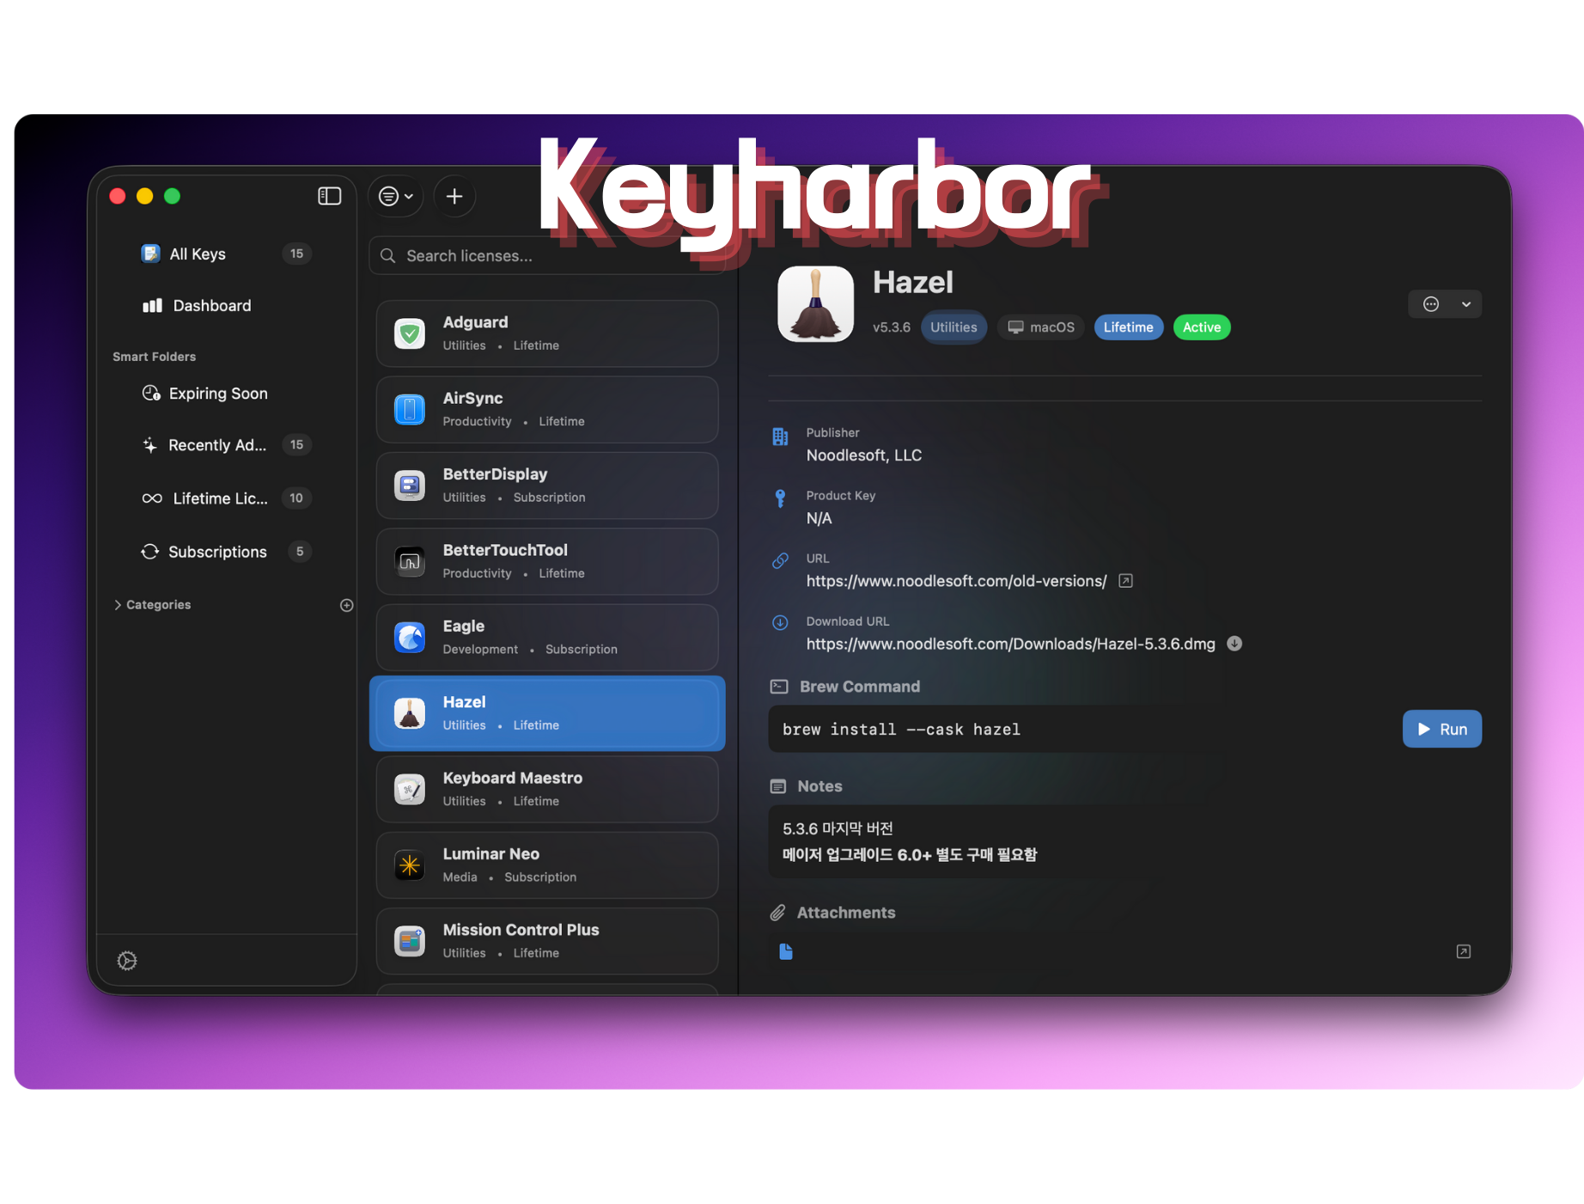The image size is (1584, 1204).
Task: Click the All Keys count badge 15
Action: (296, 254)
